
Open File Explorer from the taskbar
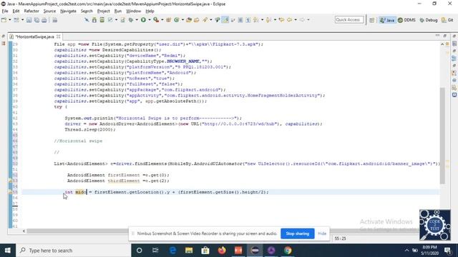click(189, 251)
